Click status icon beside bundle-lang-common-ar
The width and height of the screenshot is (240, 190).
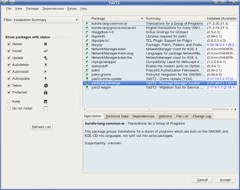point(87,23)
